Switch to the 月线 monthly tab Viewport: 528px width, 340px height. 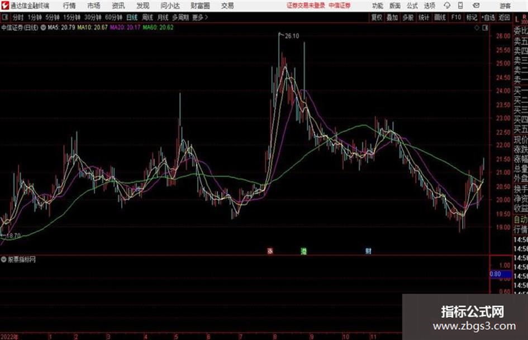coord(163,17)
